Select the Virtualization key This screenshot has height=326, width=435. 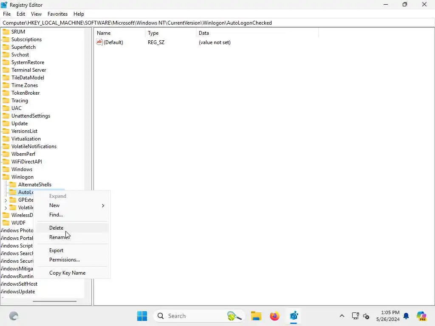click(26, 139)
